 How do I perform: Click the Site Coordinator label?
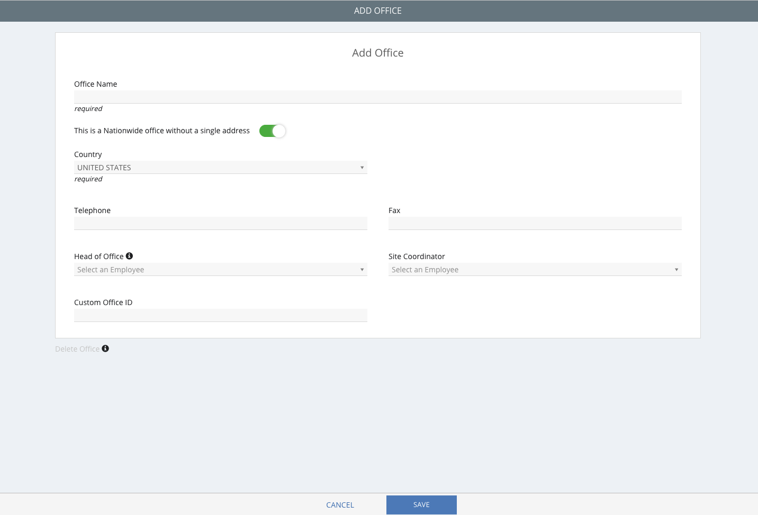[x=417, y=256]
